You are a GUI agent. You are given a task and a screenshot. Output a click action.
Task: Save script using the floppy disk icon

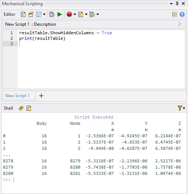39,14
